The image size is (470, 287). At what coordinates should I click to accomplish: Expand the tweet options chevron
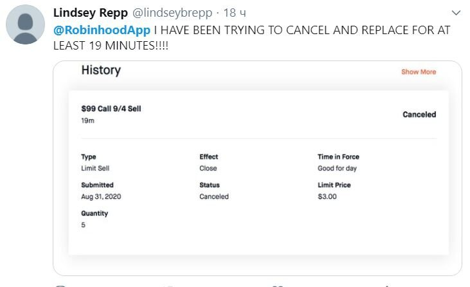click(456, 13)
